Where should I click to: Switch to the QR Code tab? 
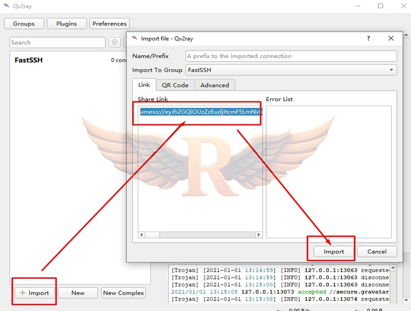pyautogui.click(x=175, y=85)
